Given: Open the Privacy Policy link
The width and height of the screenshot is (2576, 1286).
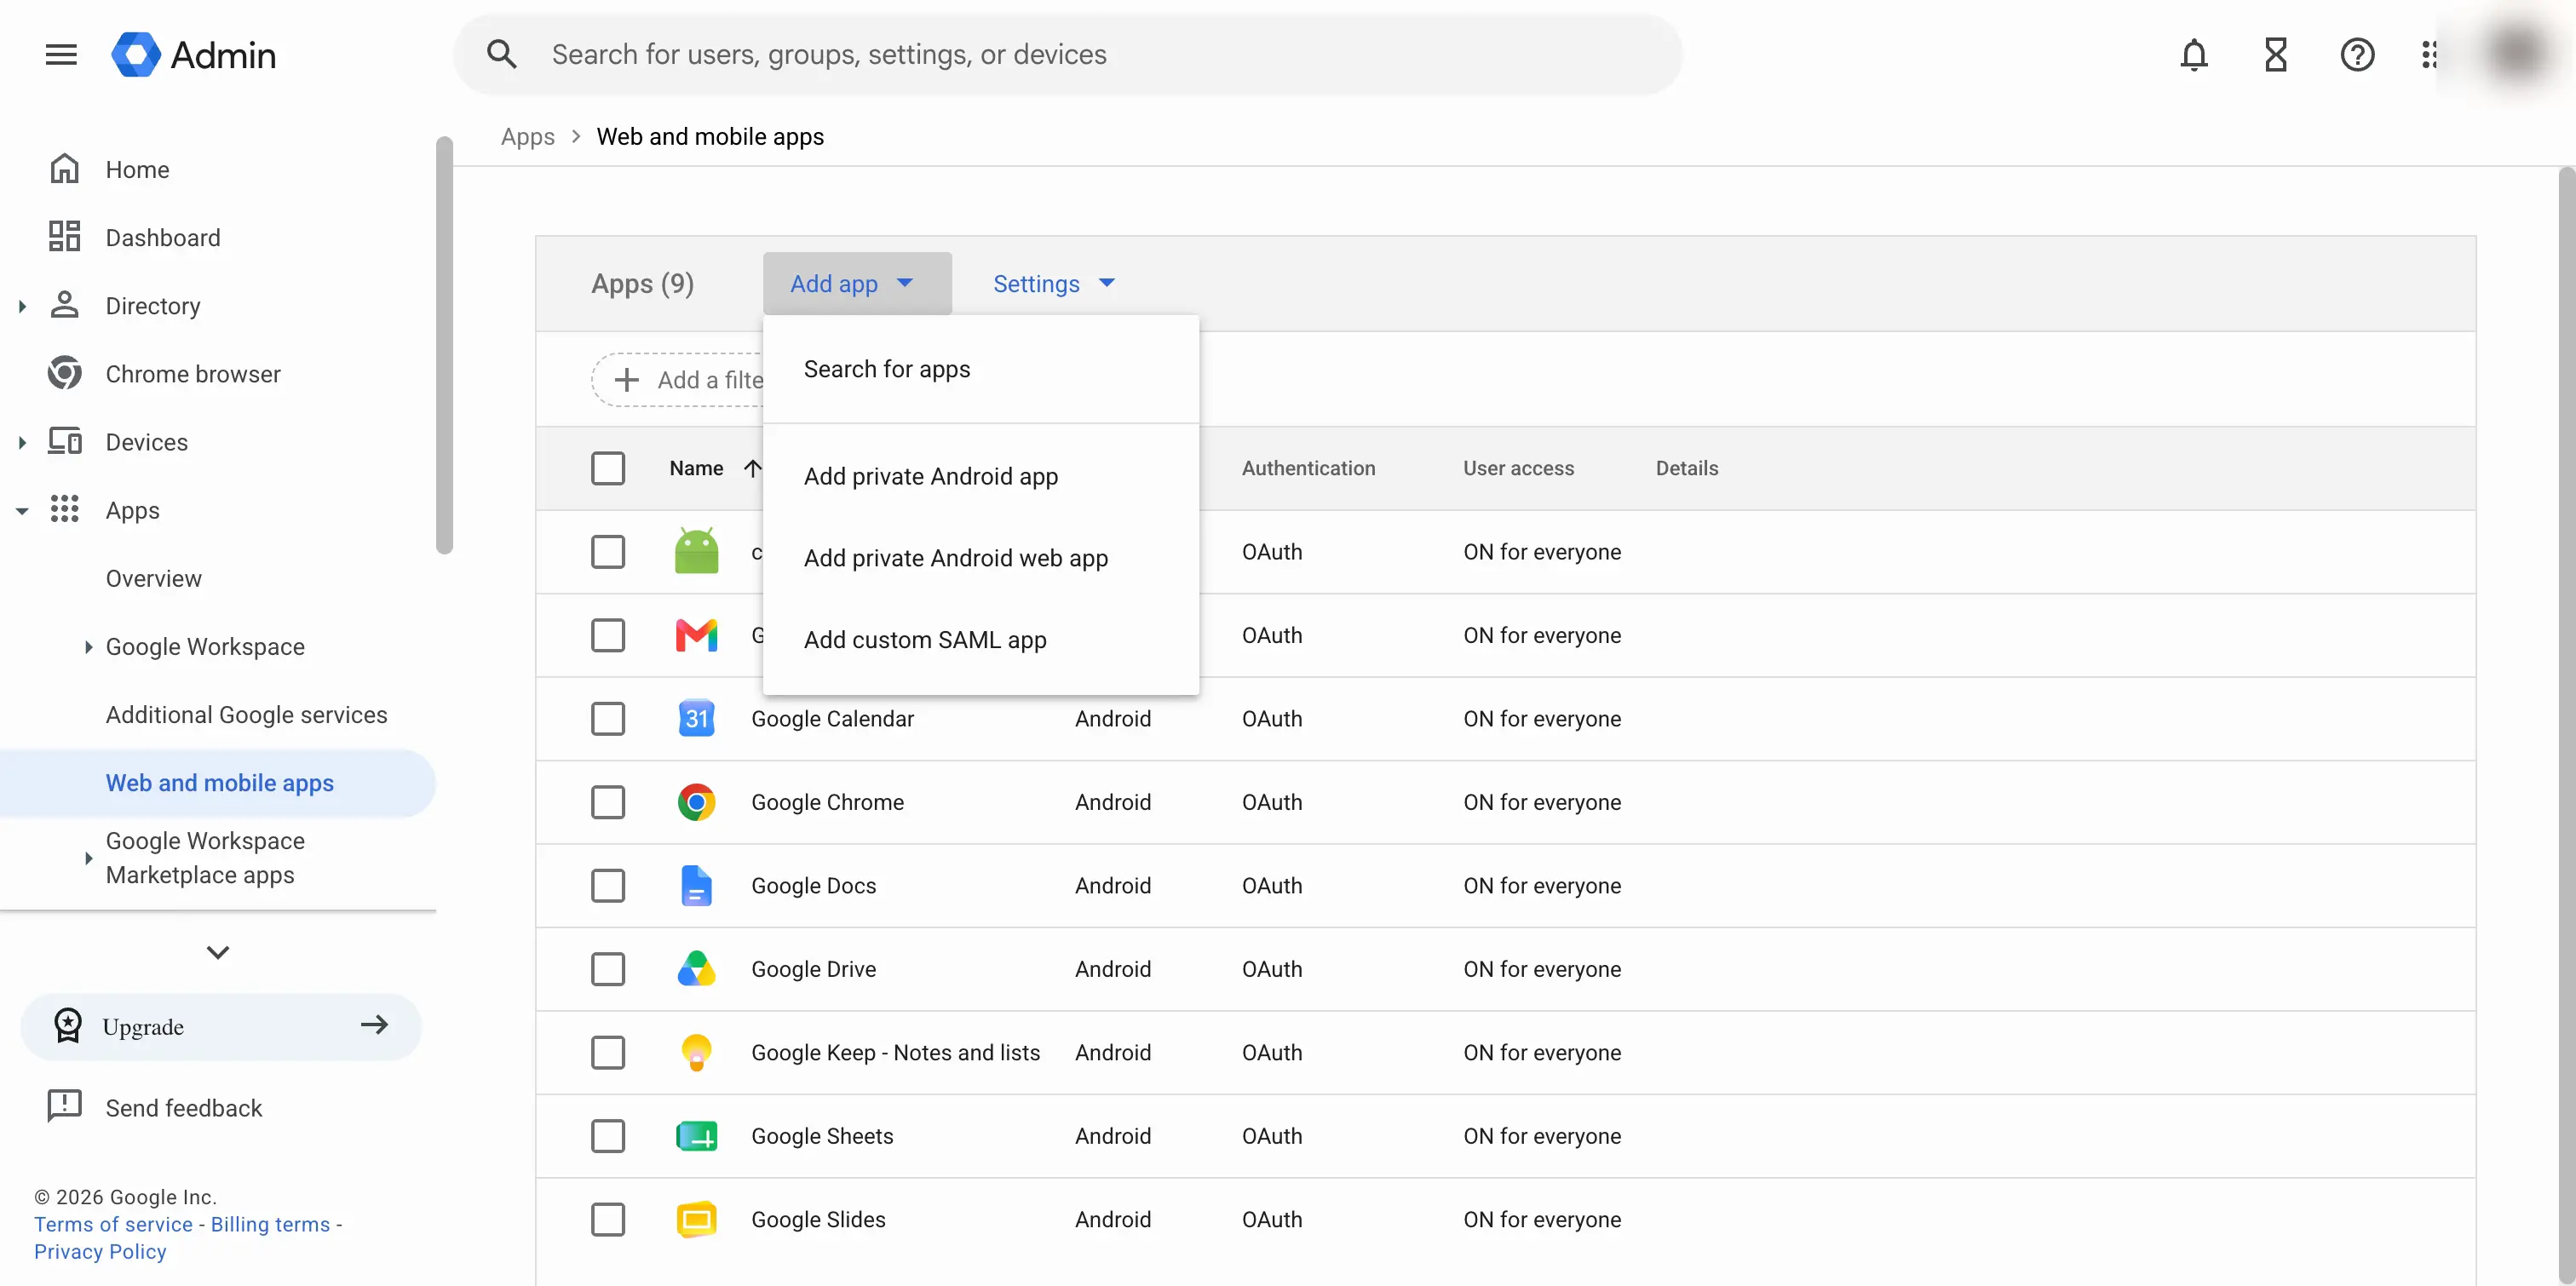Looking at the screenshot, I should click(x=100, y=1250).
